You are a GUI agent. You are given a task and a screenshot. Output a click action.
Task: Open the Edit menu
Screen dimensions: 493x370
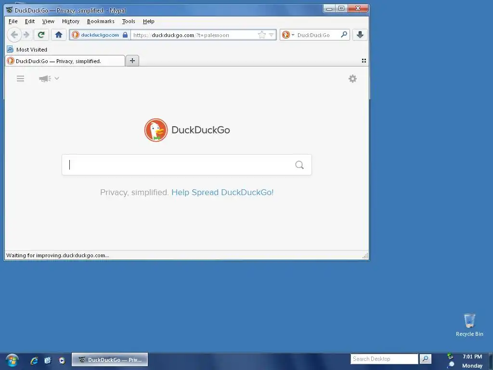30,21
